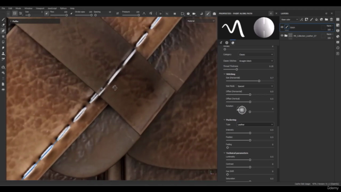This screenshot has width=341, height=192.
Task: Open the viewport Material mode dropdown
Action: (x=201, y=21)
